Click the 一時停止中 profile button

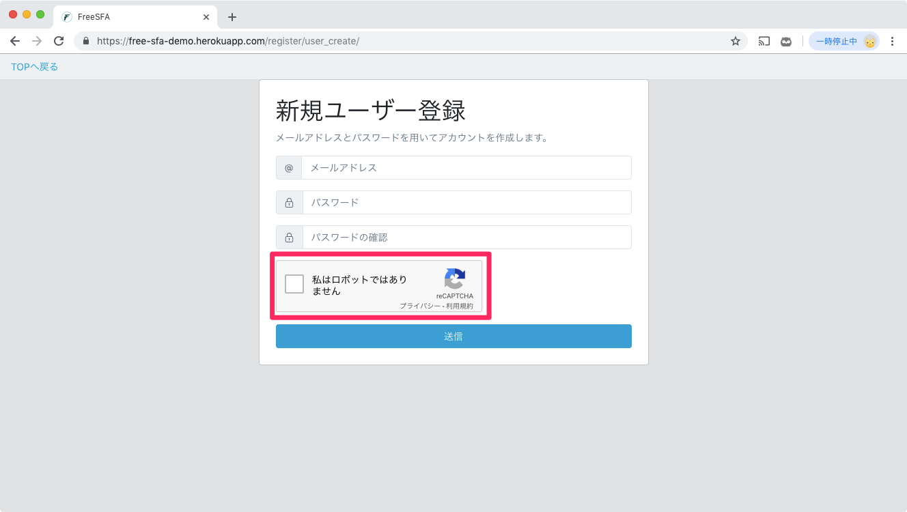tap(844, 41)
